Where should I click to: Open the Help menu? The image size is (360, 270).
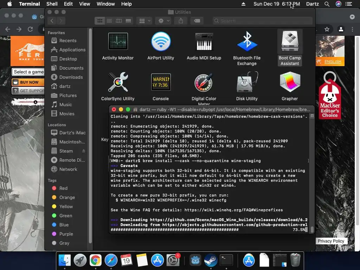(126, 4)
